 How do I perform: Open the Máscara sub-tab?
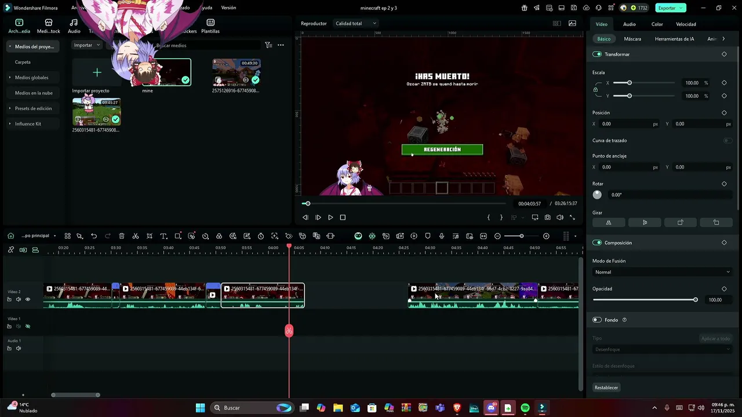point(632,39)
